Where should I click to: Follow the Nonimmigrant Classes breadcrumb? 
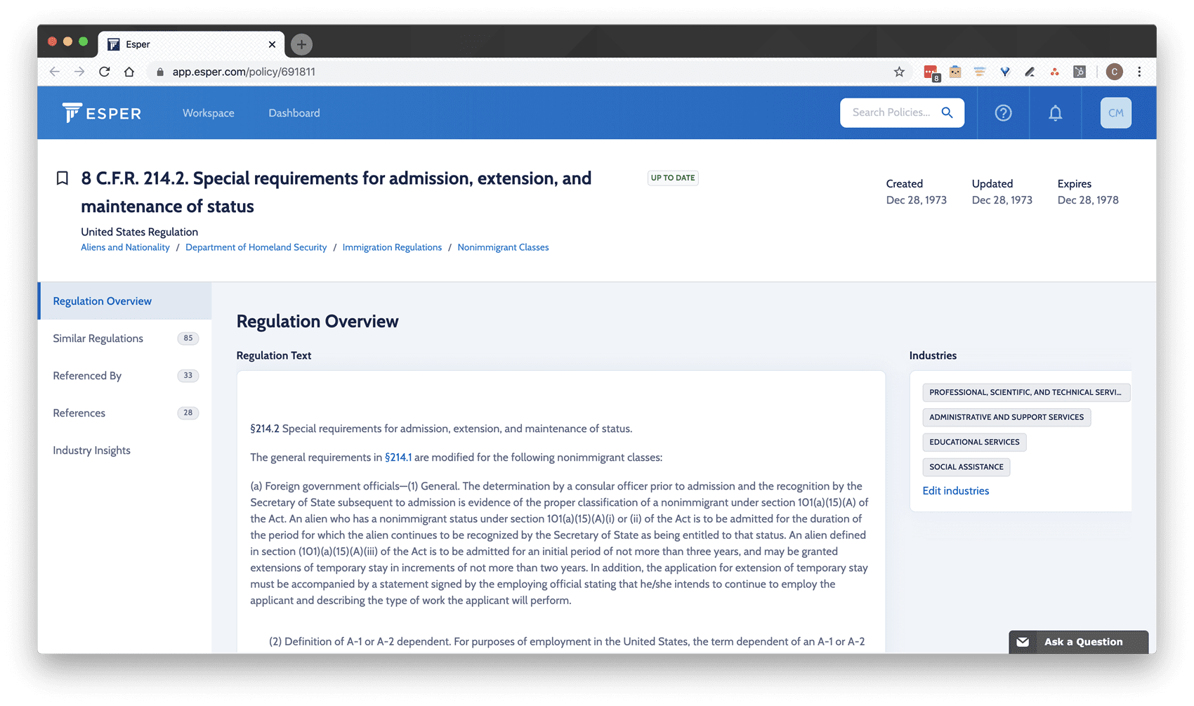[503, 247]
